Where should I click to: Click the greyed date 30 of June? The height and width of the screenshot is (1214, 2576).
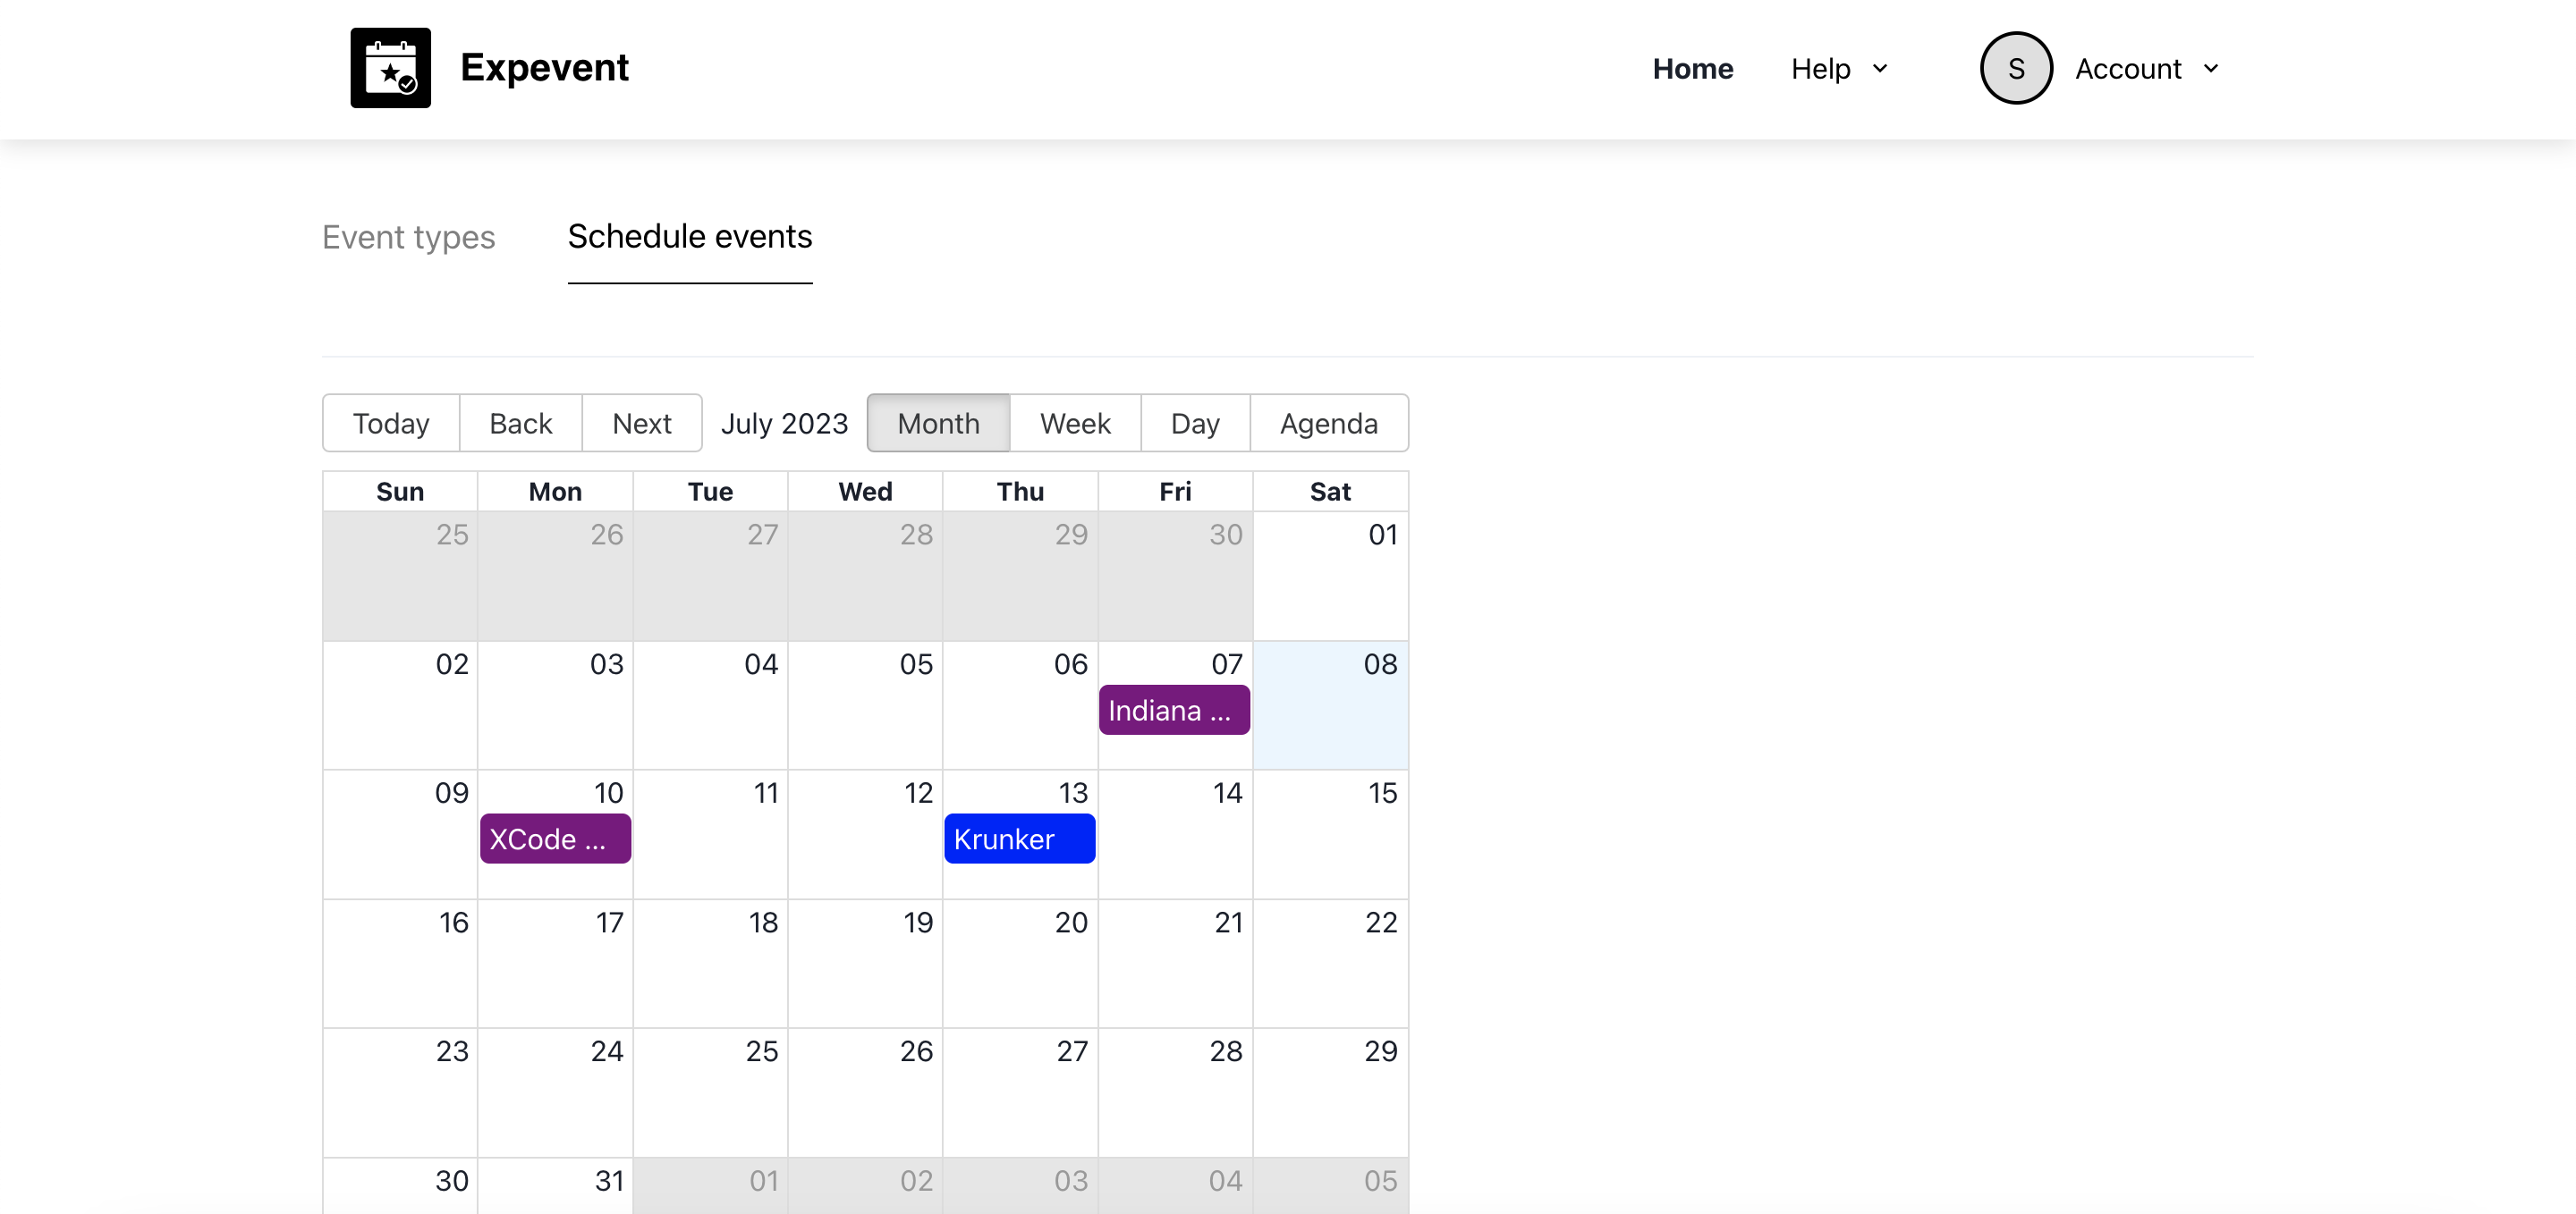click(x=1226, y=535)
